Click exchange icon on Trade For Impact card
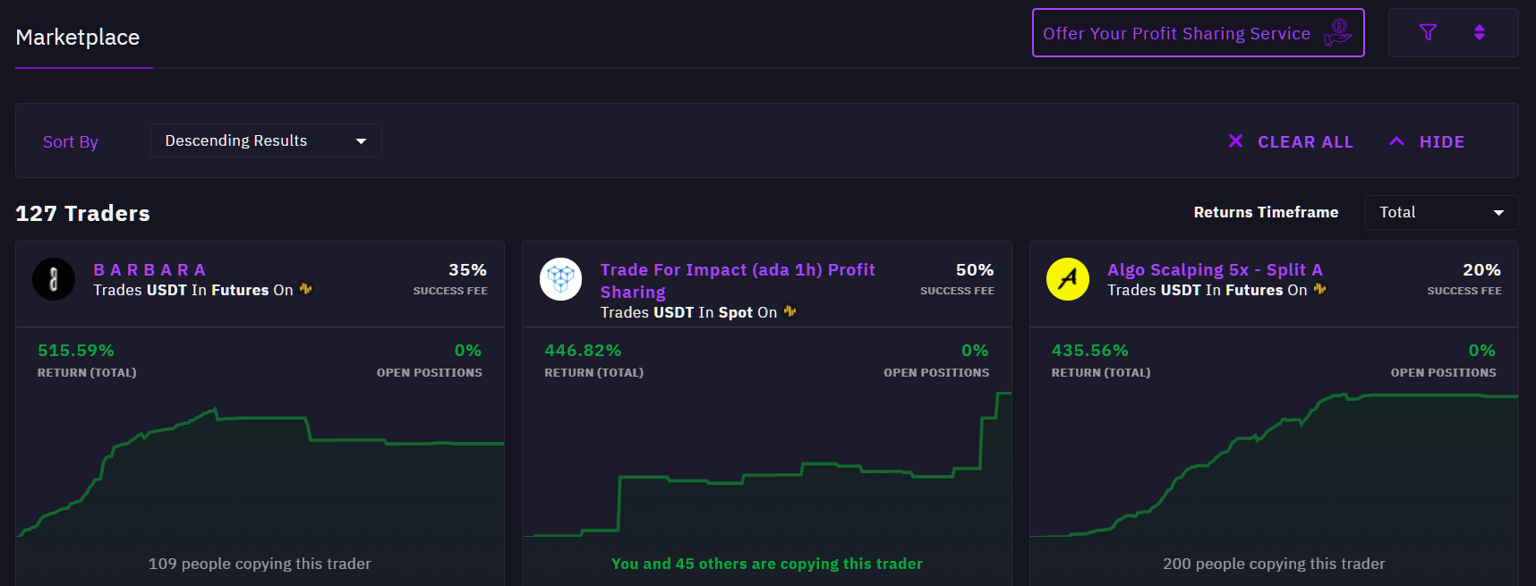The height and width of the screenshot is (586, 1536). coord(789,311)
